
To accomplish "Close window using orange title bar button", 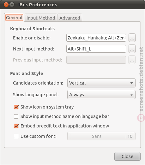I will coord(6,5).
